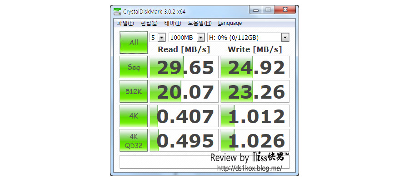
Task: Click the Write [MB/s] column header
Action: tap(255, 49)
